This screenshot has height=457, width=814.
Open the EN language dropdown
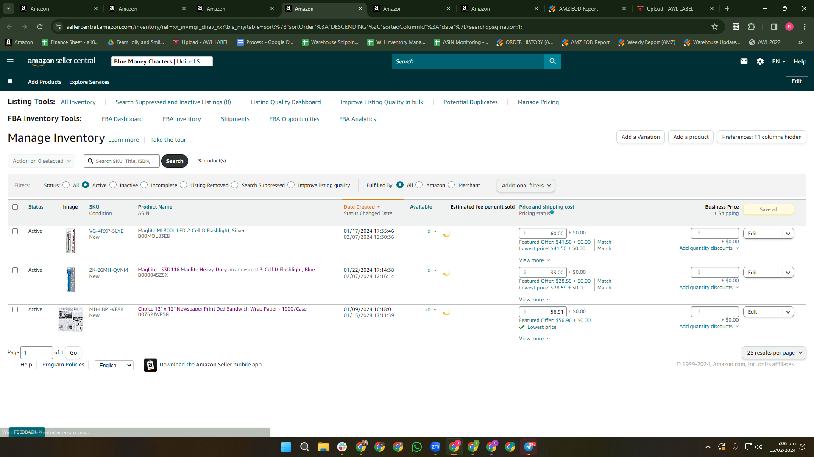[x=779, y=61]
